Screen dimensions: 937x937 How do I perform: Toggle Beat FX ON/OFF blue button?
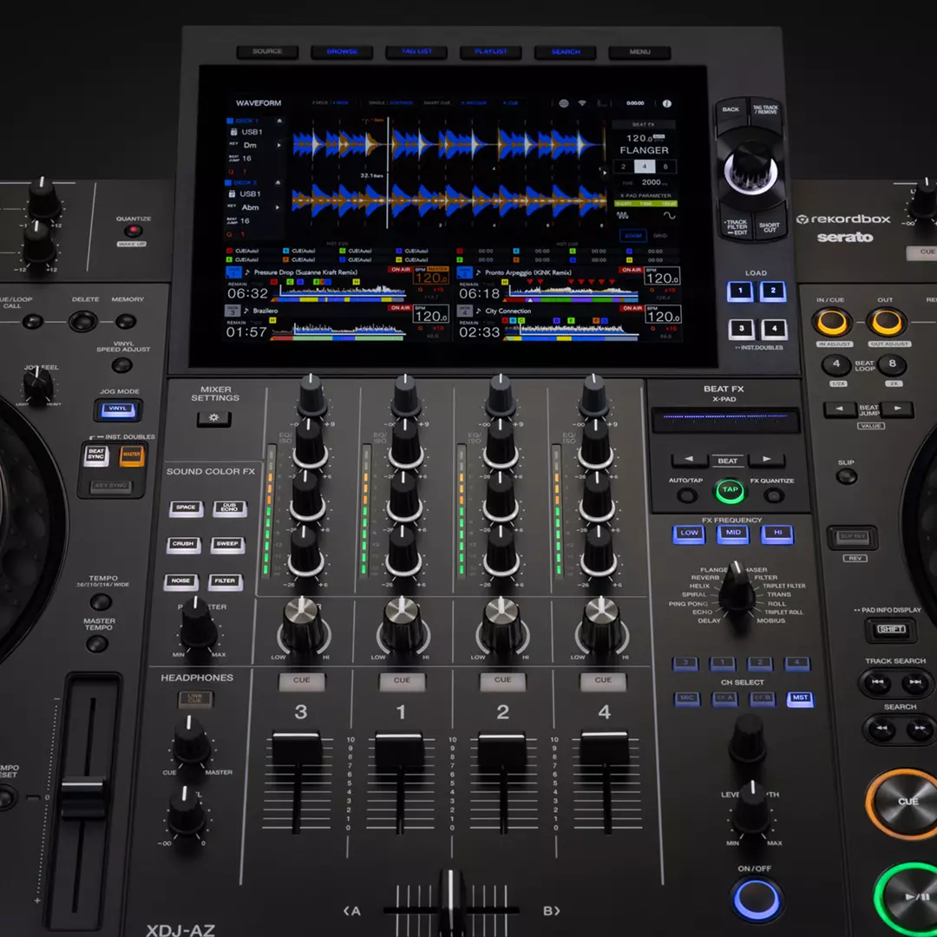click(756, 900)
